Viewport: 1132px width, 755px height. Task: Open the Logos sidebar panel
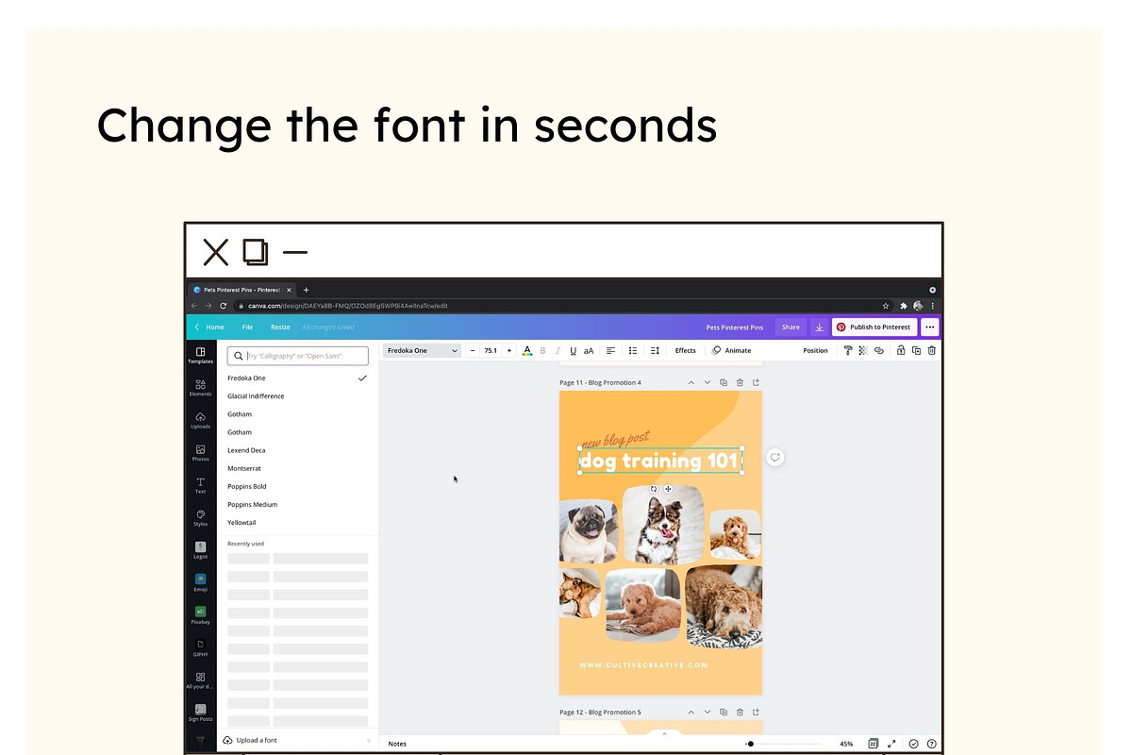point(200,550)
